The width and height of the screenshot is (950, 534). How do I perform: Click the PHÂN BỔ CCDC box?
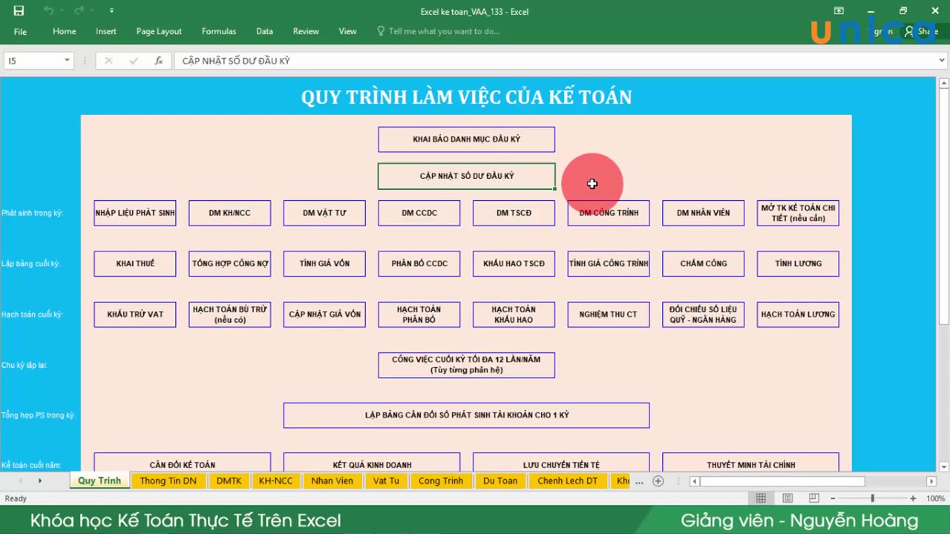tap(419, 263)
